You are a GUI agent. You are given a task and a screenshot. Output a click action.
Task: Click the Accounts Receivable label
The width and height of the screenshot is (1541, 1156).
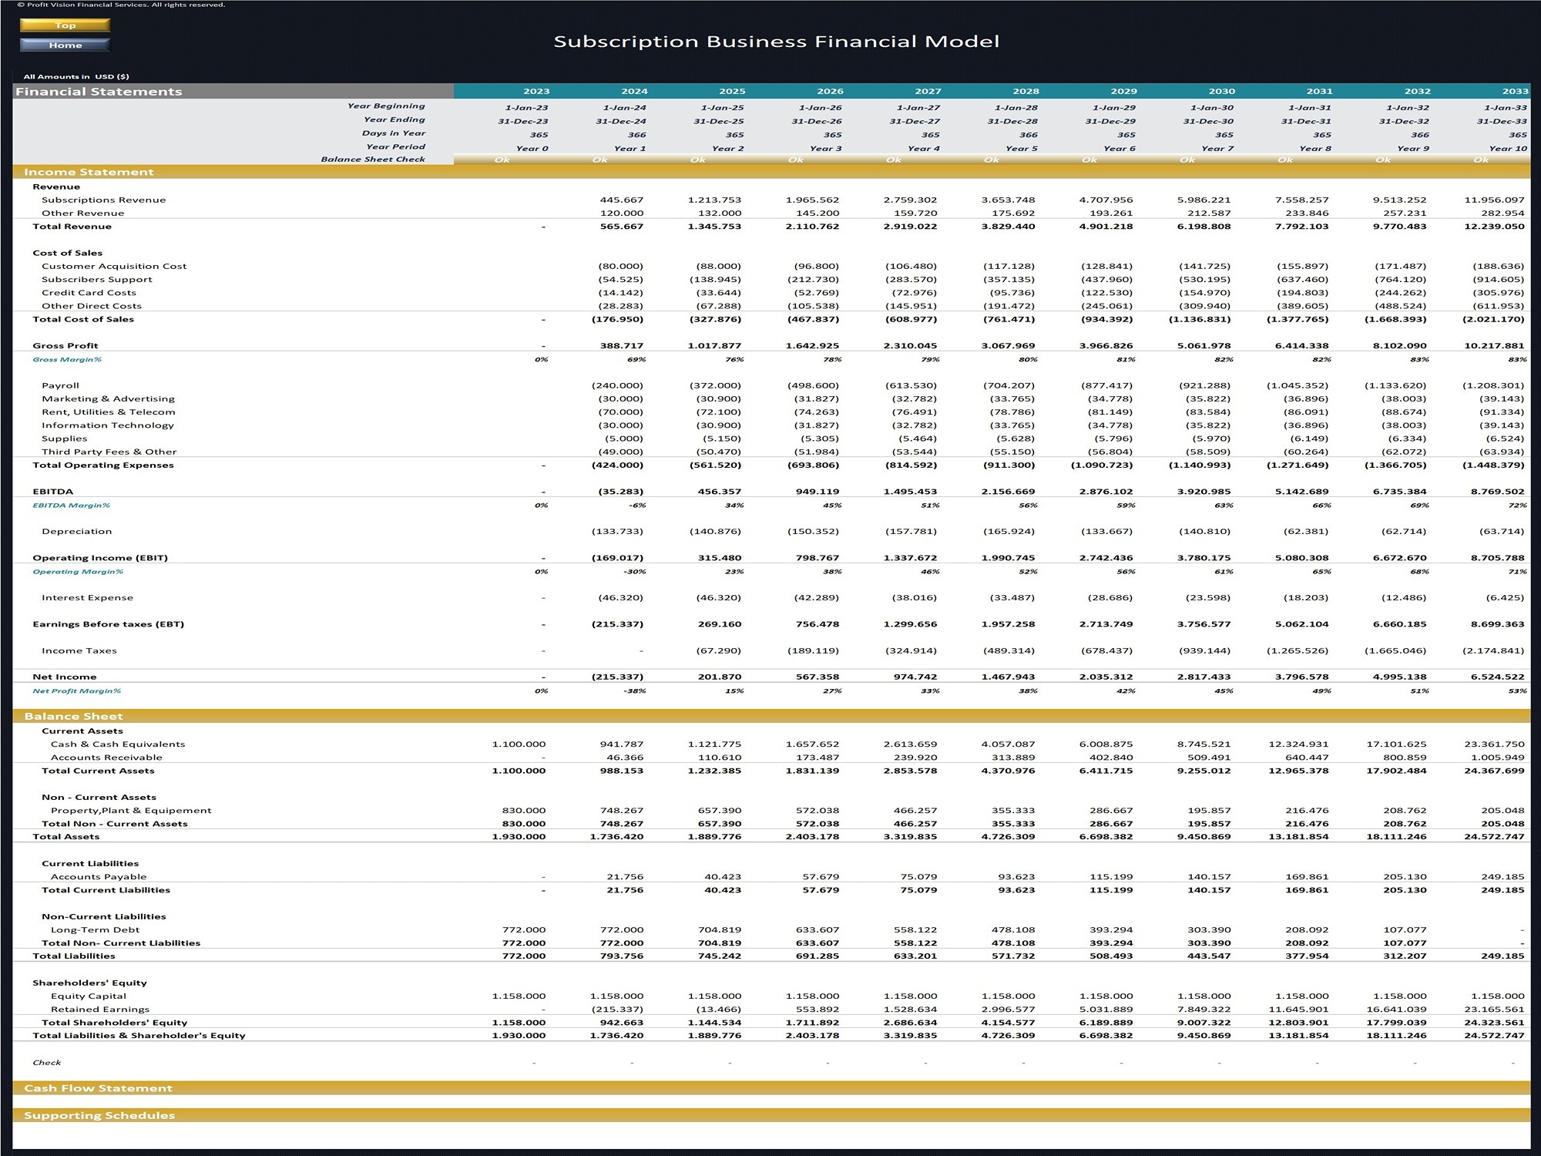coord(106,758)
